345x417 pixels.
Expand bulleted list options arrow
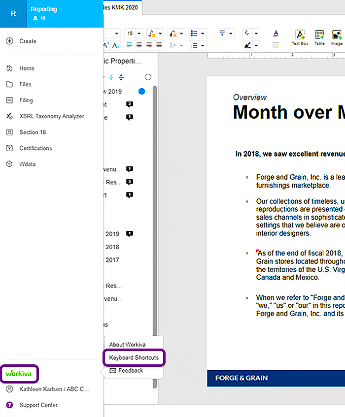[203, 33]
